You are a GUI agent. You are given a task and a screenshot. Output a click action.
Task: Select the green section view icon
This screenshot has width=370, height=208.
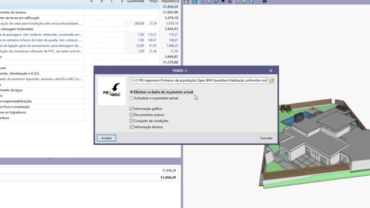tap(245, 2)
